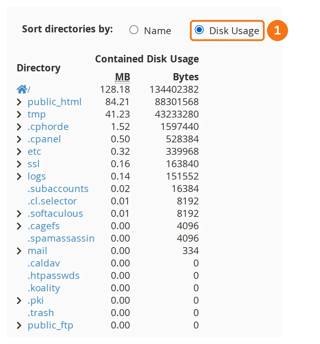Click the 163840 bytes value
Screen dimensions: 320x344
click(182, 164)
